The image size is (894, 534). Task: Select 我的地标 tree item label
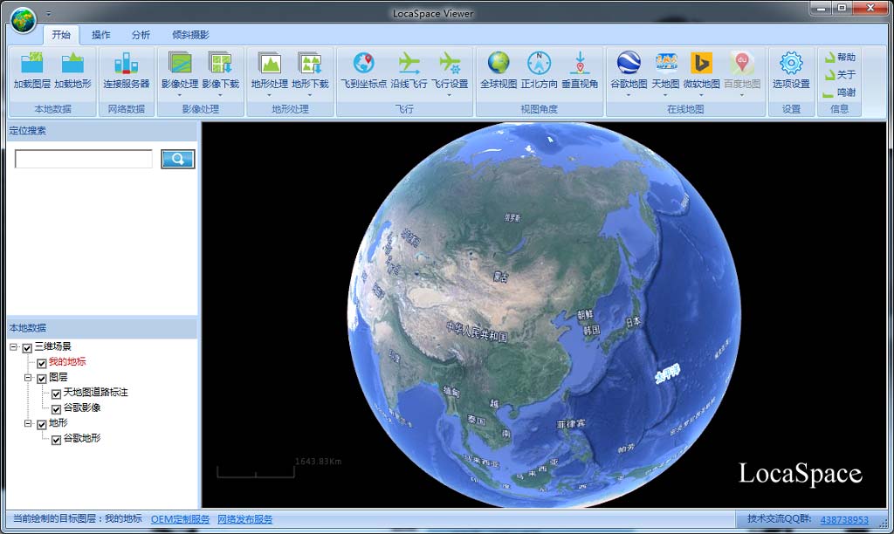coord(67,361)
